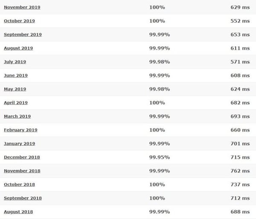The image size is (256, 219).
Task: Click the 99.98% uptime for July 2019
Action: pos(160,62)
